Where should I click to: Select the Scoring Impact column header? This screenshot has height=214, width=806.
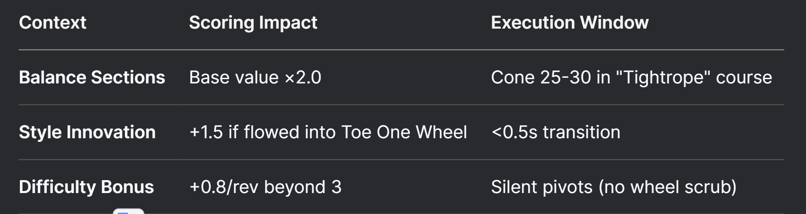click(x=253, y=23)
